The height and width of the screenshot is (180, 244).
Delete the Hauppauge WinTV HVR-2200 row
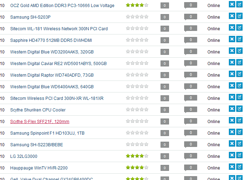tap(232, 167)
